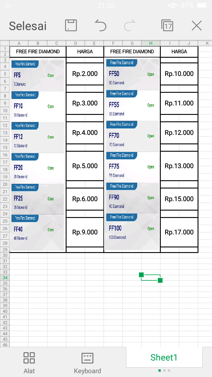Tap the save document icon
Viewport: 212px width, 377px height.
pyautogui.click(x=71, y=26)
